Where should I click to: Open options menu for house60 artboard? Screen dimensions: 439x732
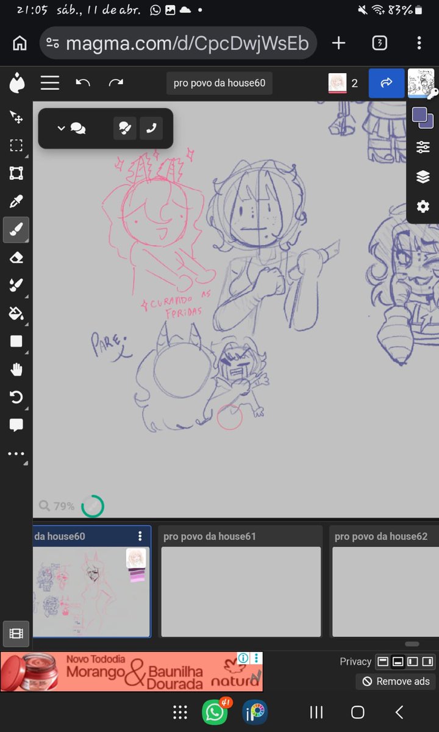point(140,536)
